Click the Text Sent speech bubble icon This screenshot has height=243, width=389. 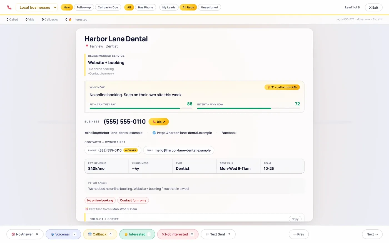pos(207,234)
